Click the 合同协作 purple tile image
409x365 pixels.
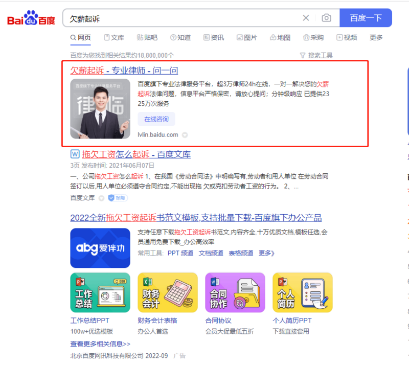point(235,293)
